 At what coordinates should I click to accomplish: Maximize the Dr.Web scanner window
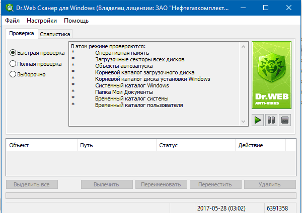266,8
